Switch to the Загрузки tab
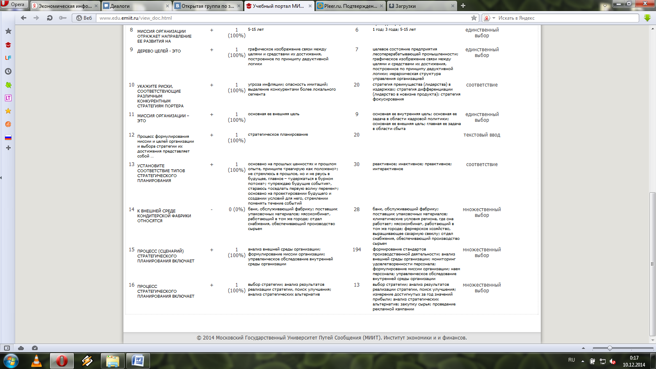Viewport: 656px width, 369px height. [422, 6]
